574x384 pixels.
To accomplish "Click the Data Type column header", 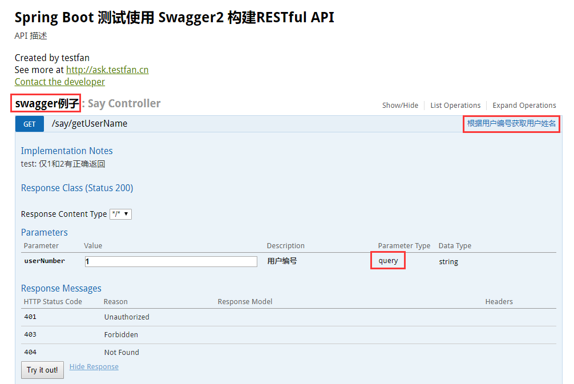I will (x=455, y=245).
